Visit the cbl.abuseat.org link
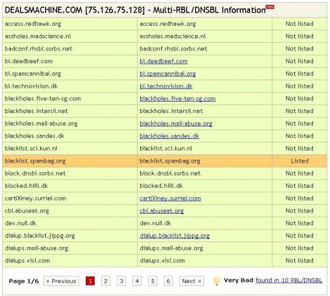330x296 pixels. point(162,211)
